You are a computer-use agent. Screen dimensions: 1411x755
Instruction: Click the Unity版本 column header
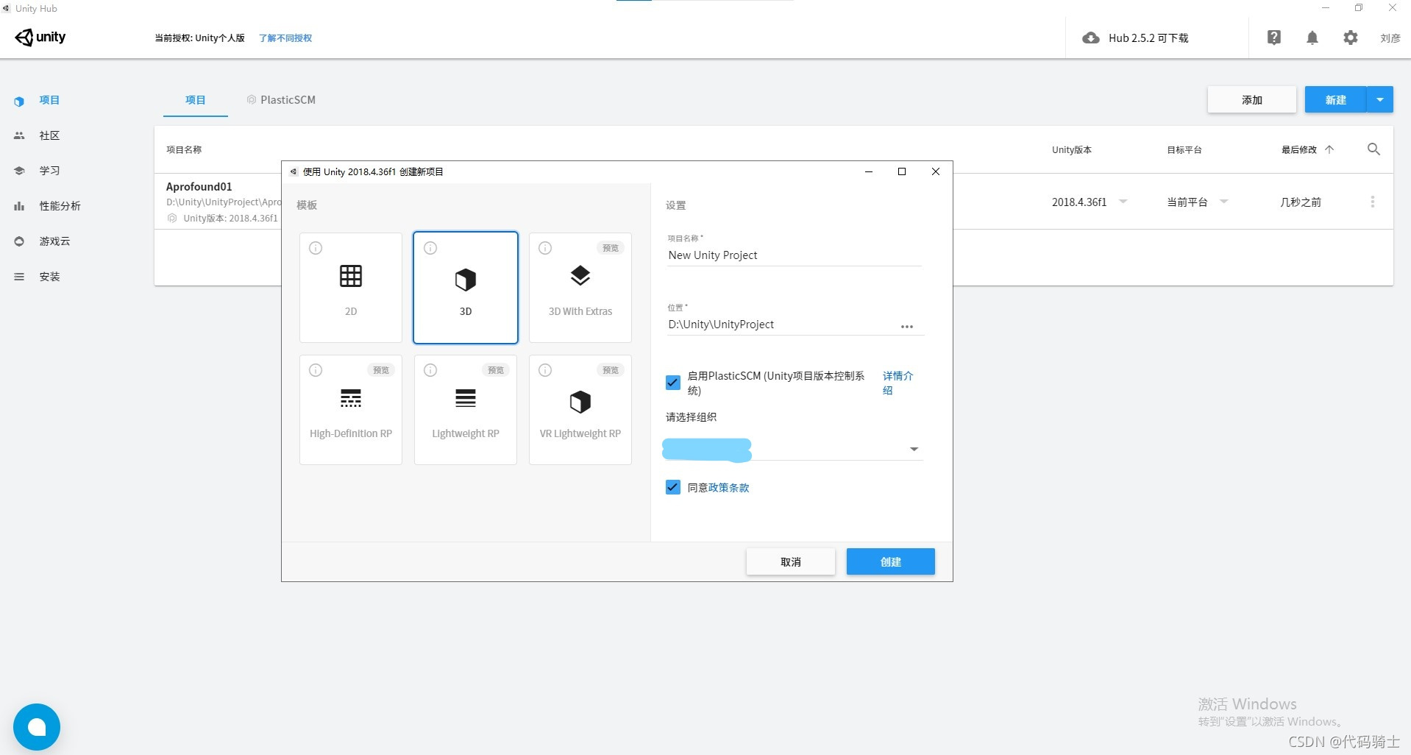coord(1072,149)
